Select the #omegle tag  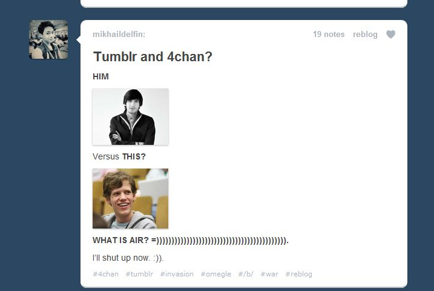[216, 274]
